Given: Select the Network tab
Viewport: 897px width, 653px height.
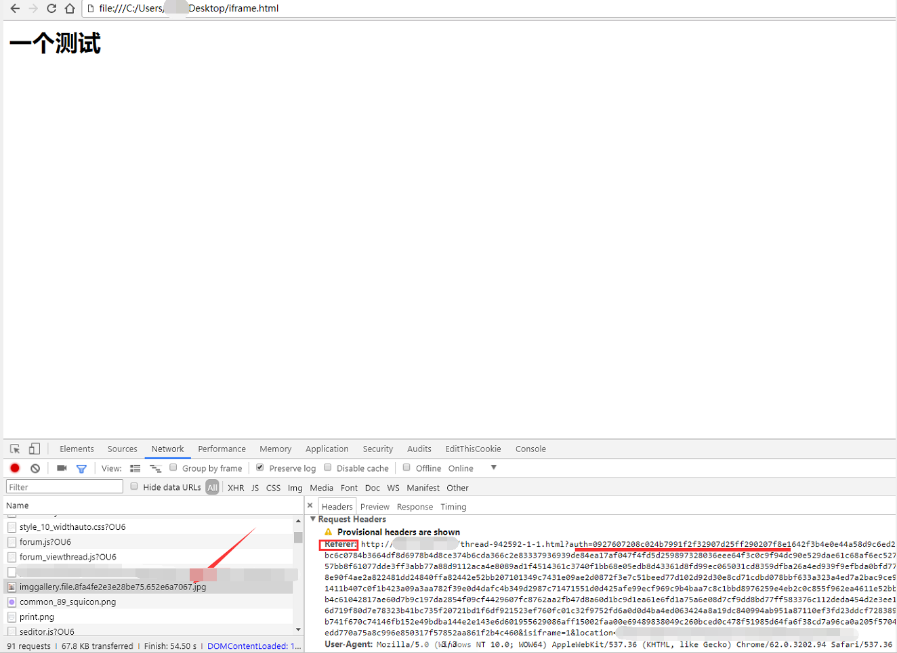Looking at the screenshot, I should coord(167,449).
